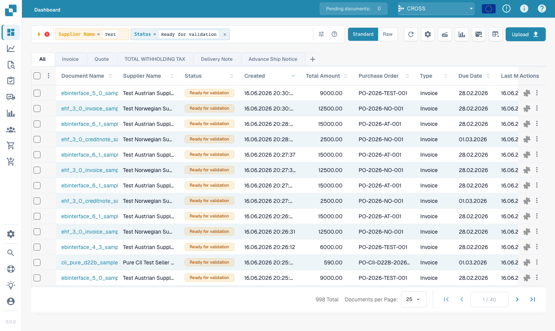Image resolution: width=555 pixels, height=331 pixels.
Task: Check the first ebinterface_5_0 row checkbox
Action: [37, 93]
